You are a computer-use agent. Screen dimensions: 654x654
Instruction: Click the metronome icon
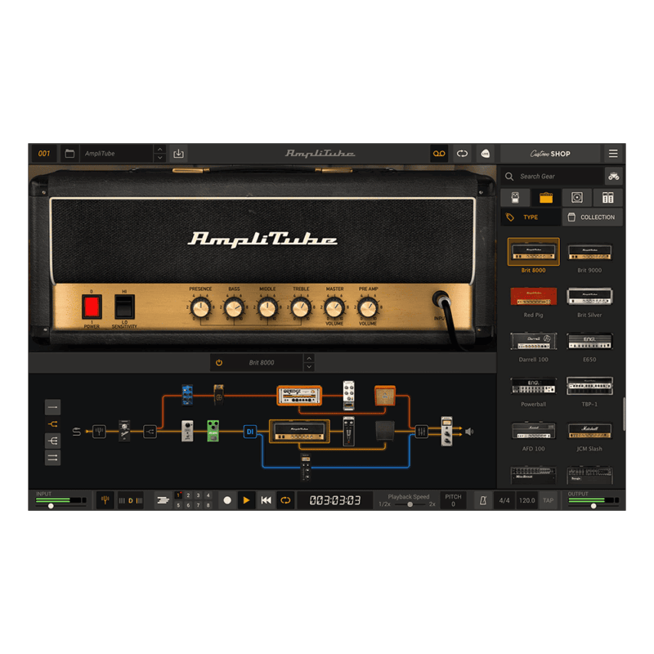482,500
